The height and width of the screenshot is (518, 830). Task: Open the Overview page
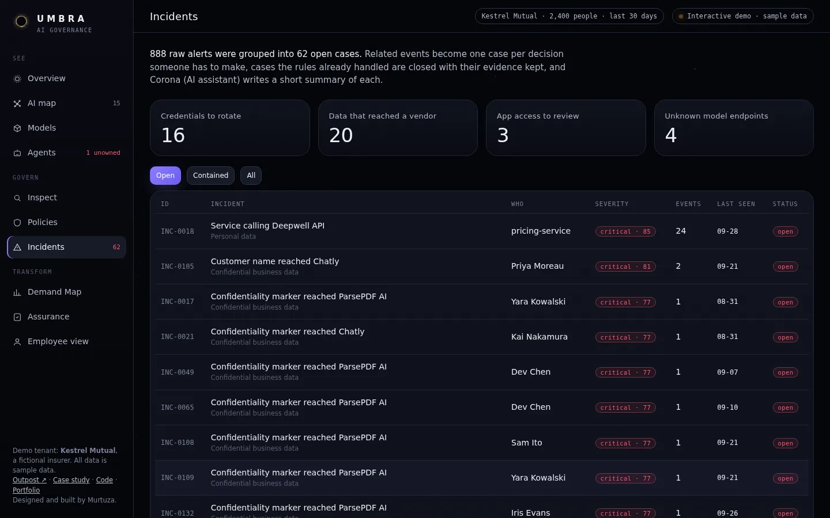point(66,78)
